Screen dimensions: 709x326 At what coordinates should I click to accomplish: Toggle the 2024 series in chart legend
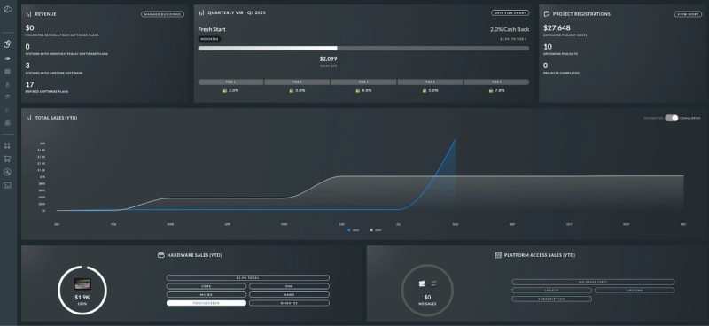376,230
